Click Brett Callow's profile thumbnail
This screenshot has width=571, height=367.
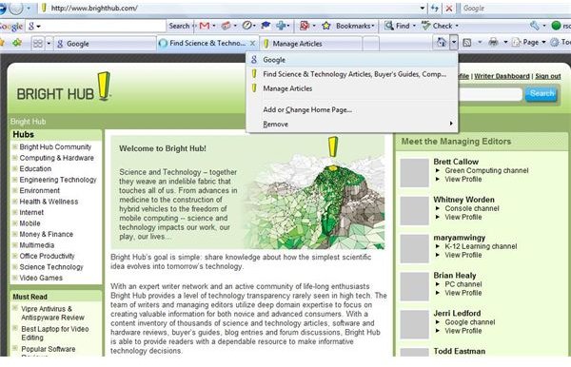(x=414, y=173)
